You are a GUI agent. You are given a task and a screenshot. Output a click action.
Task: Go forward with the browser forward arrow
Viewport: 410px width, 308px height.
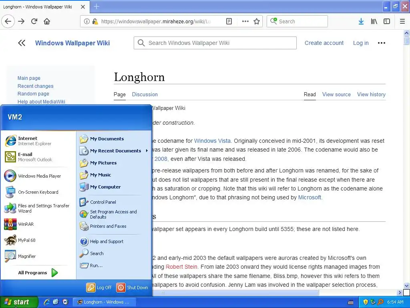(x=21, y=22)
